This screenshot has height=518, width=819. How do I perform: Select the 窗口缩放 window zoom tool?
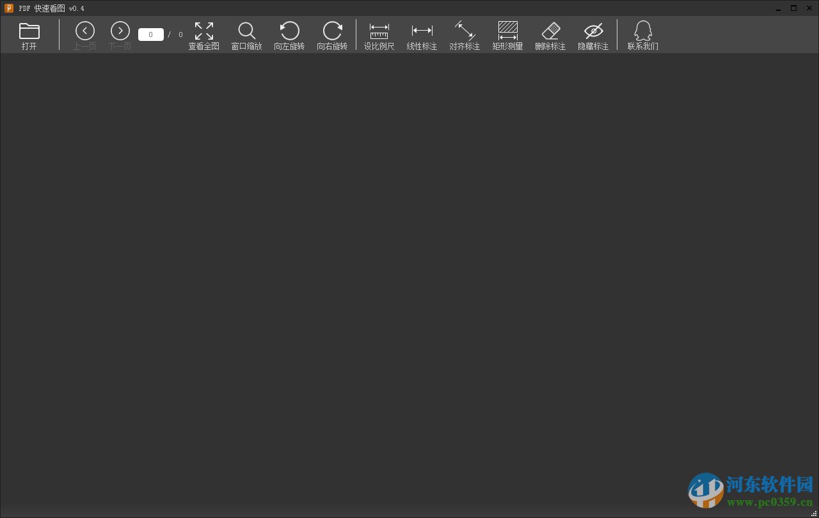[x=246, y=35]
